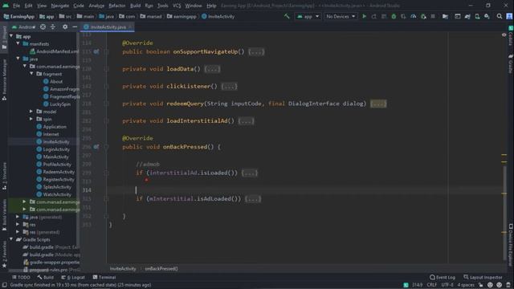Click override gutter icon beside onSupportNavigateUp

[96, 51]
